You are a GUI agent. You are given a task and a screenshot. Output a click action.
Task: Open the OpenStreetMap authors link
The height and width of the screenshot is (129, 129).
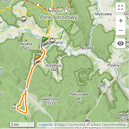tap(108, 125)
